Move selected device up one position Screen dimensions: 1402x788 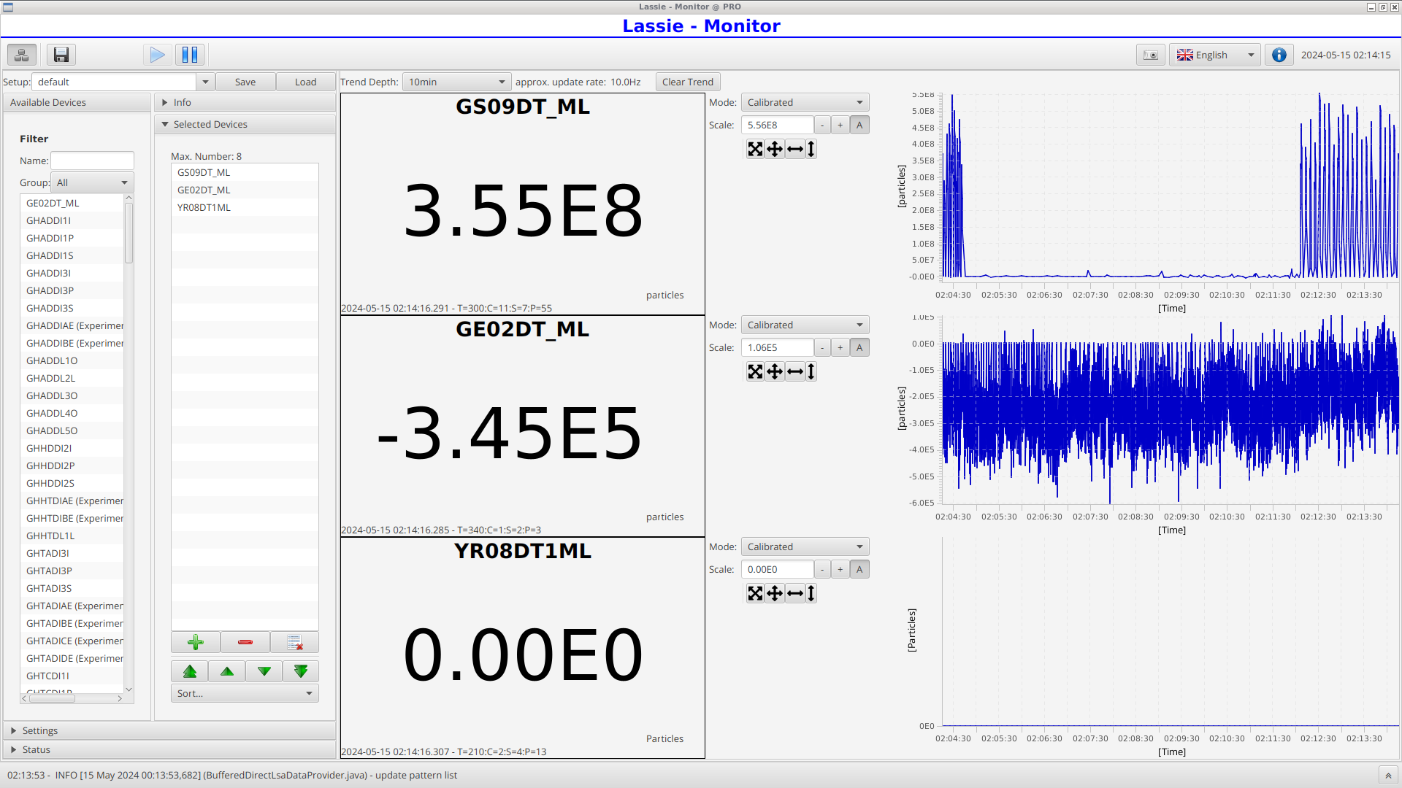point(227,671)
